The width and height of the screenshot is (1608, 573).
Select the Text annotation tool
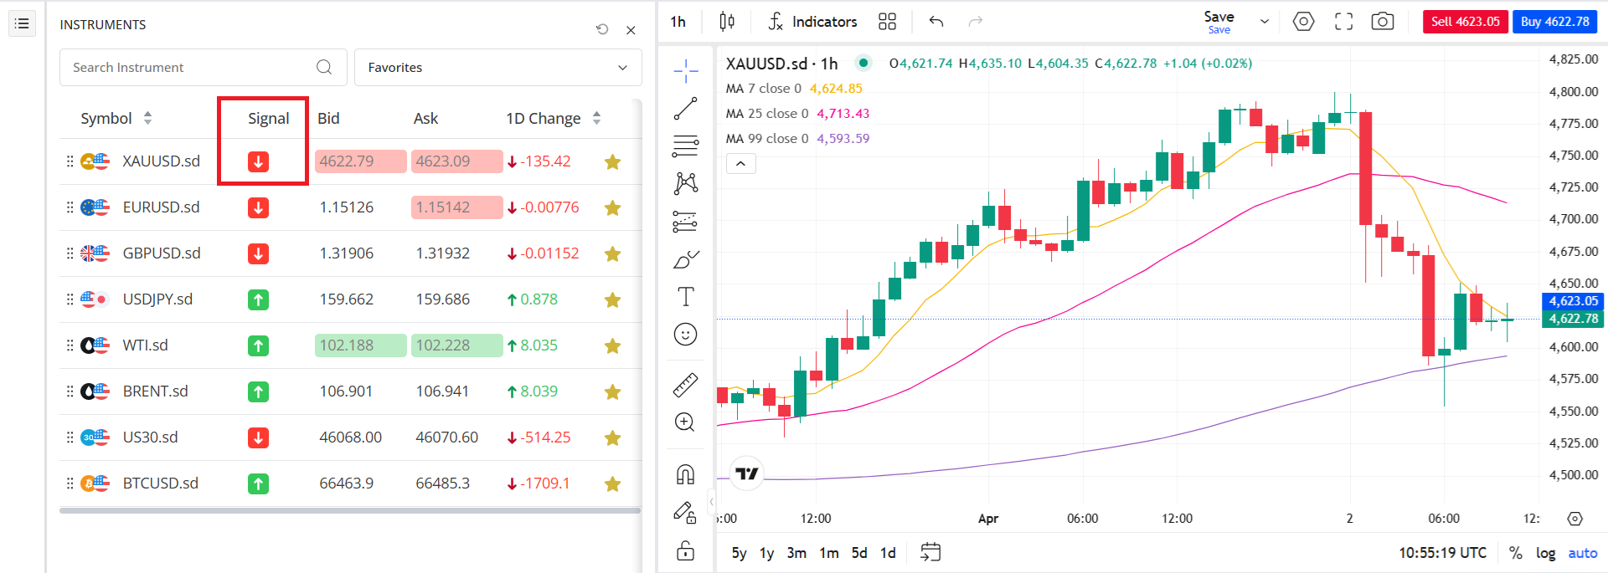686,297
